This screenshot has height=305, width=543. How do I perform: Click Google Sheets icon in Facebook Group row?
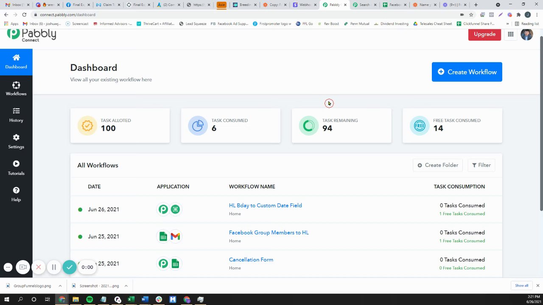click(x=163, y=236)
